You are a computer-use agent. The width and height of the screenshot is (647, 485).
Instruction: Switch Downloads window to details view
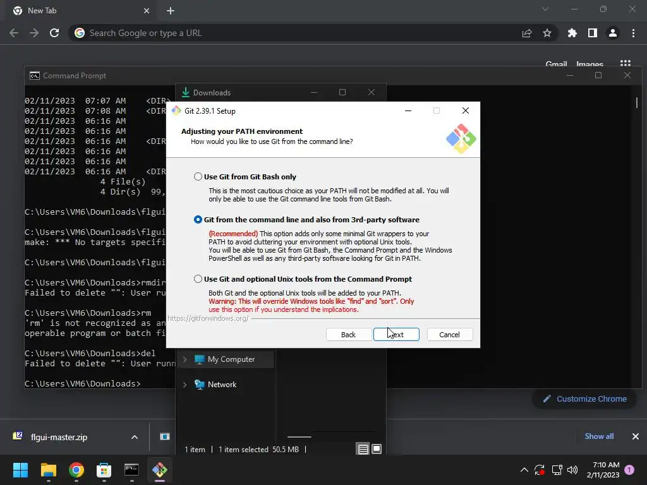point(363,449)
